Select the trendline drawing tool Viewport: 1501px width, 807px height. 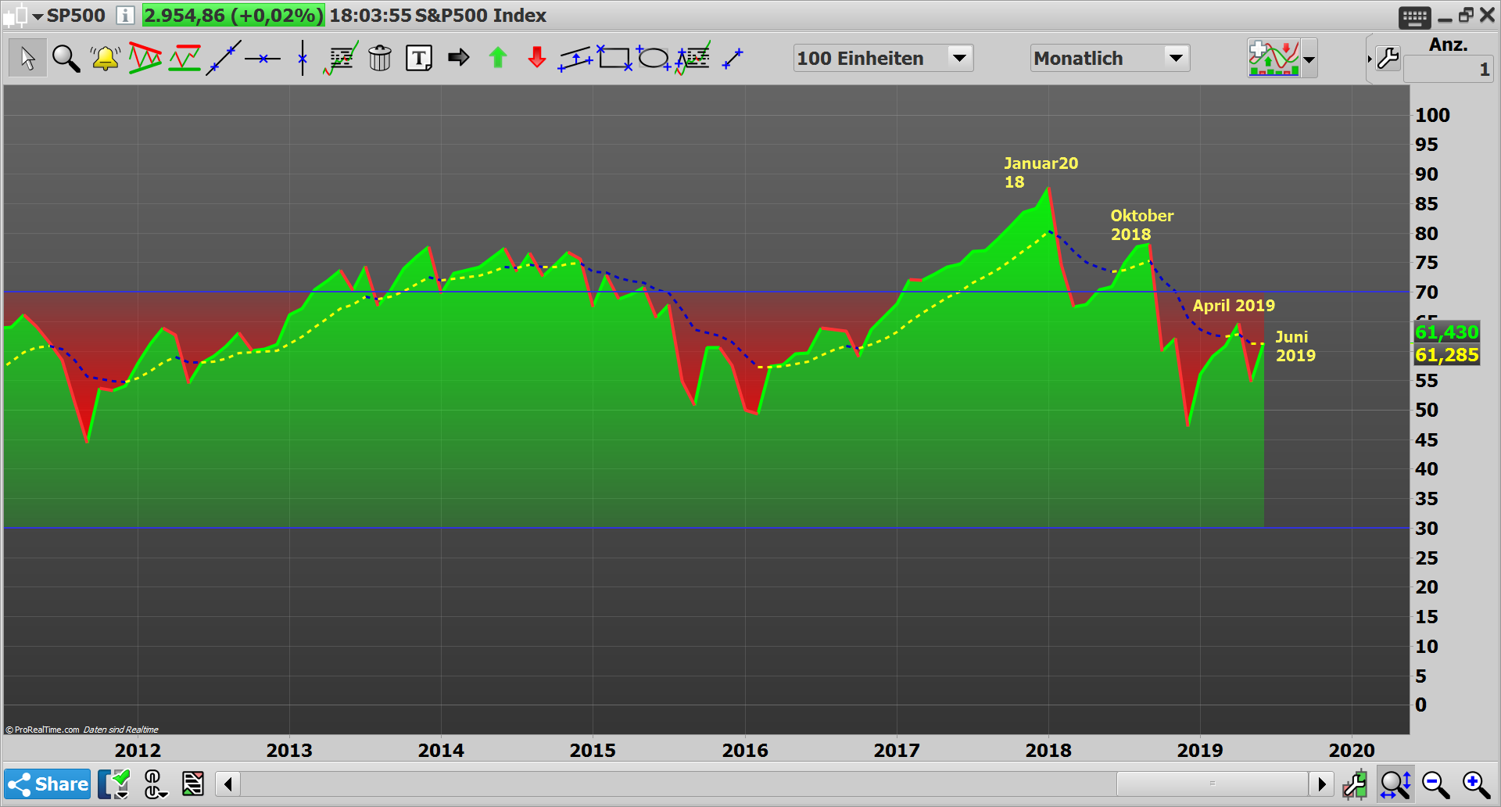coord(224,57)
